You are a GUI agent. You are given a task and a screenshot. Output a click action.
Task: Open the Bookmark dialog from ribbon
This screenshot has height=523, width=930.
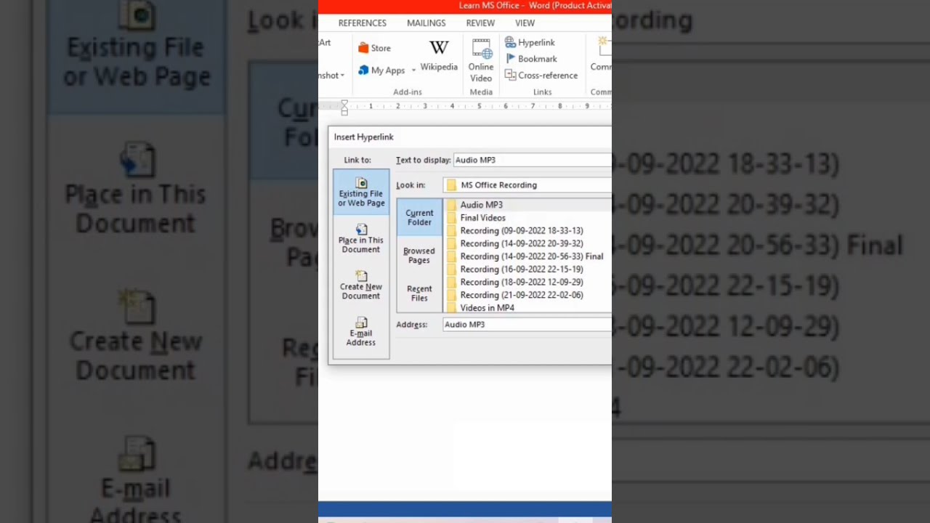click(531, 59)
